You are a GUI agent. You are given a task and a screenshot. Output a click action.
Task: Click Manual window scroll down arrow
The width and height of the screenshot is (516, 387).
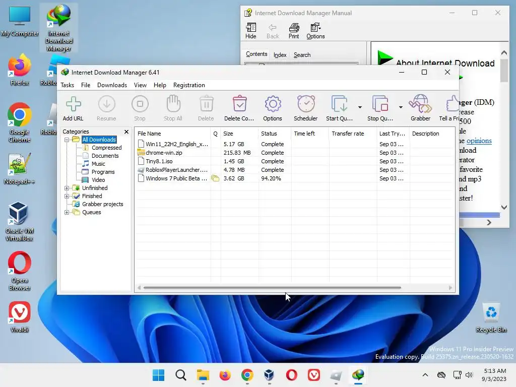click(504, 207)
